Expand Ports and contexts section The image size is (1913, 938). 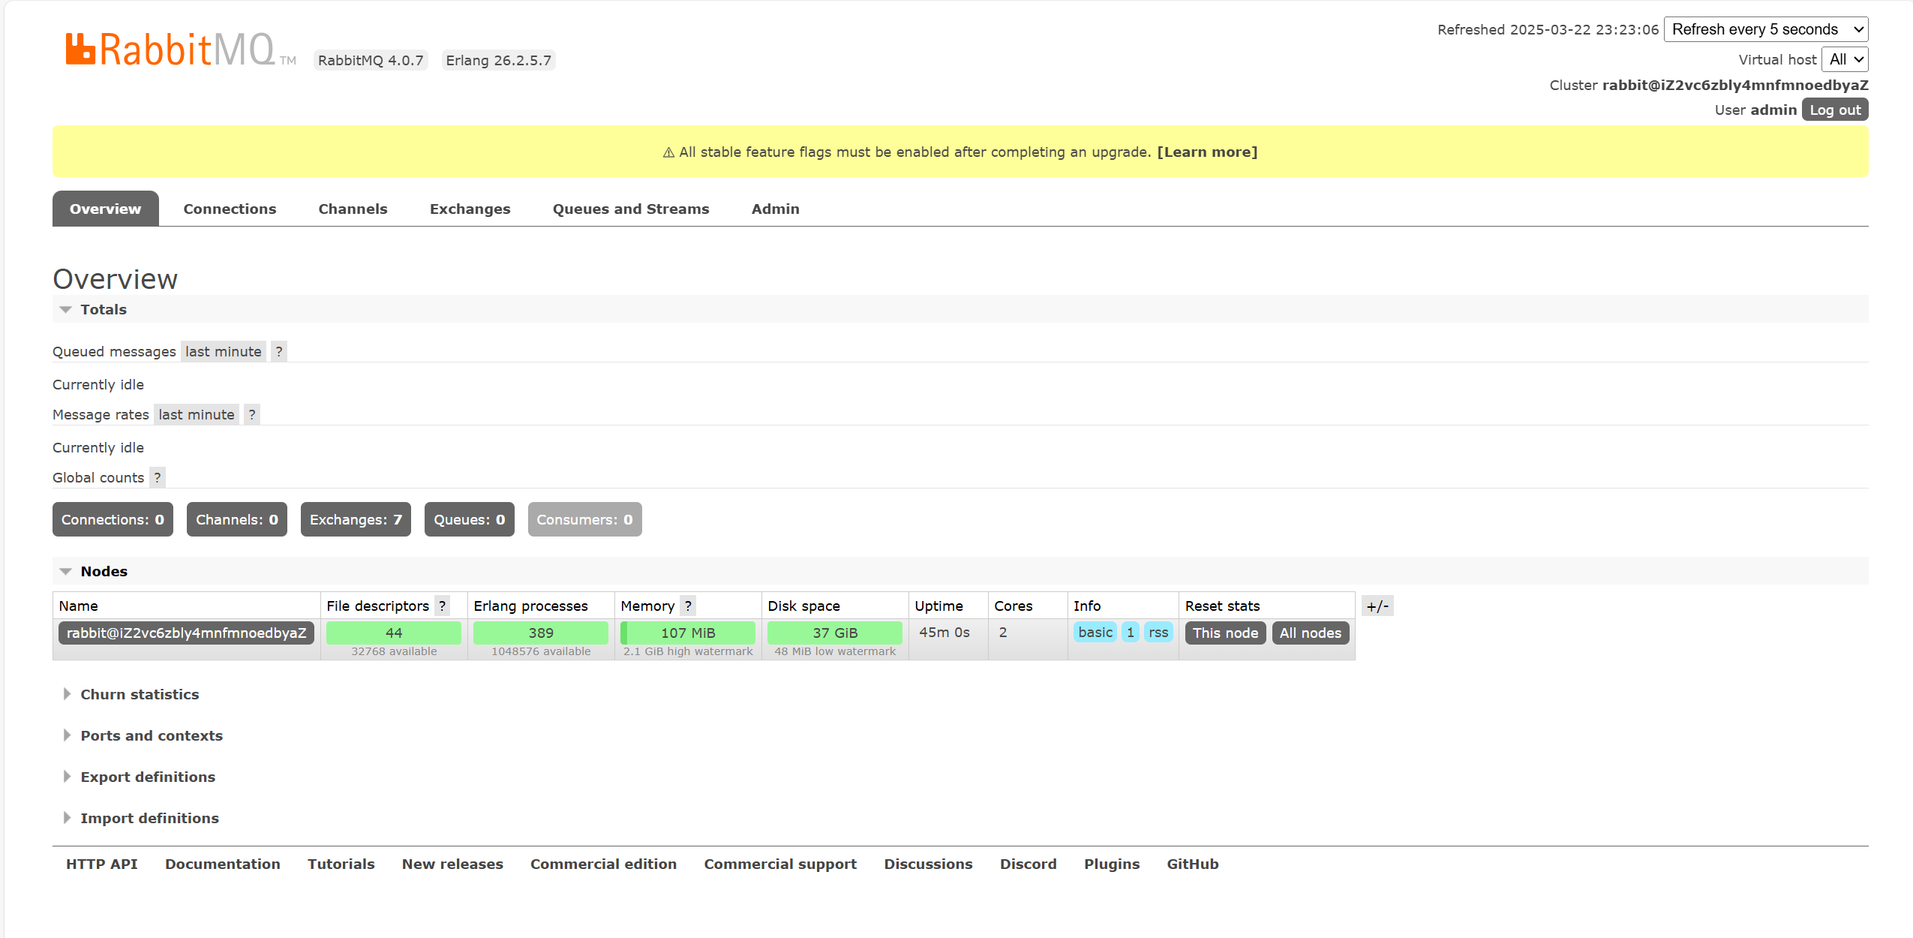pyautogui.click(x=152, y=735)
